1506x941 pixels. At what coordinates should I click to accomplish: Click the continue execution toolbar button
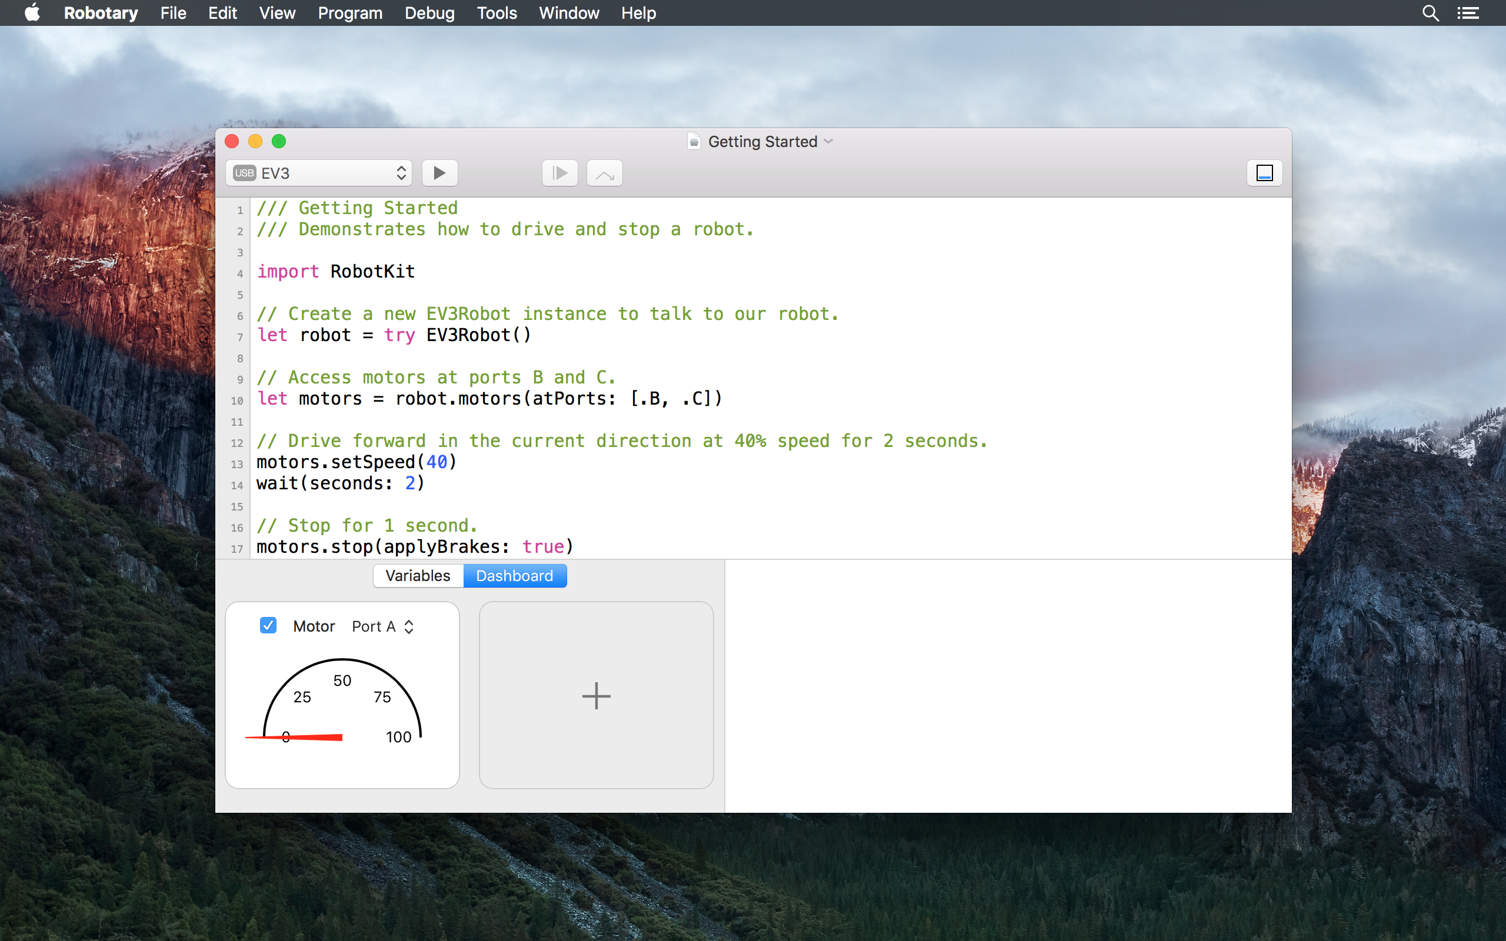[559, 173]
